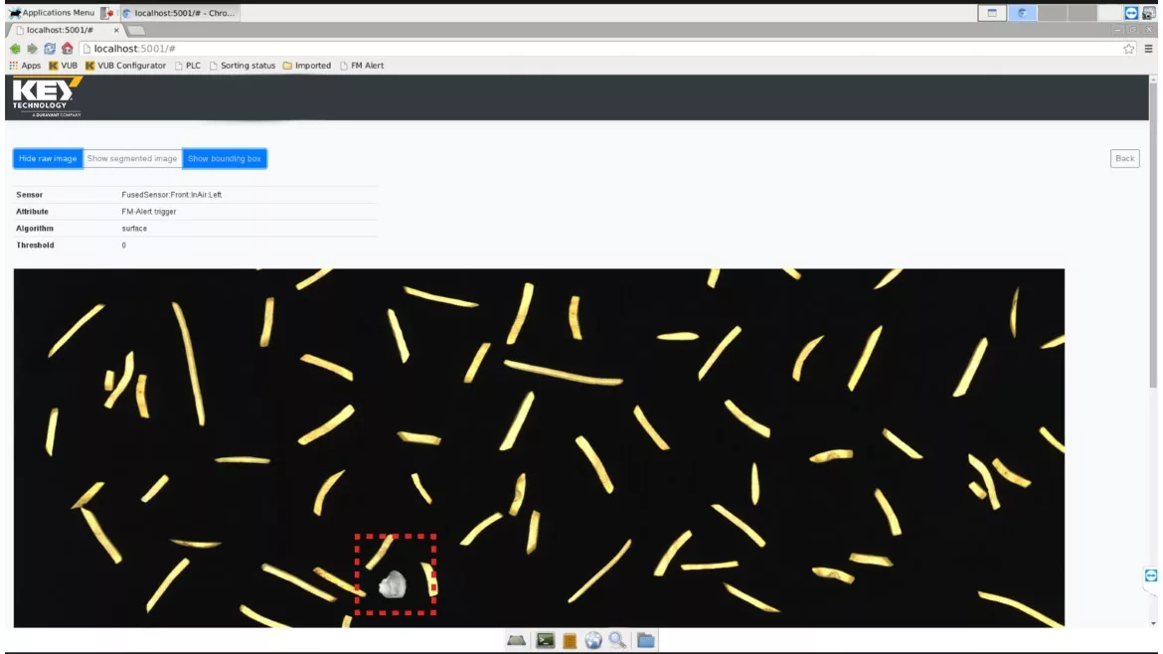
Task: Bookmark this page with the star icon
Action: (1129, 49)
